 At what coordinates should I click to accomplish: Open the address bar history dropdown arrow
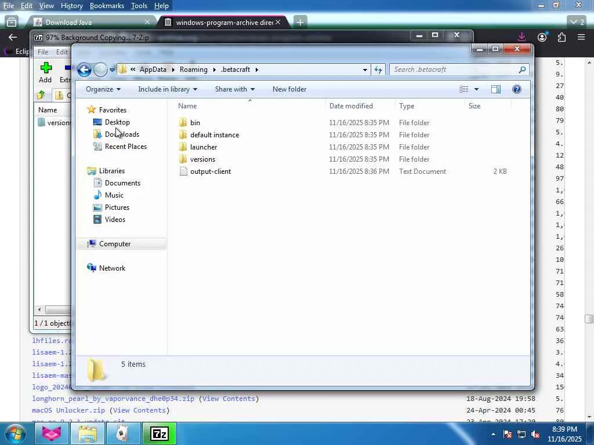[x=365, y=70]
